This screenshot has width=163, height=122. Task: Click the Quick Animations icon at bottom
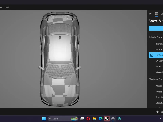157,112
